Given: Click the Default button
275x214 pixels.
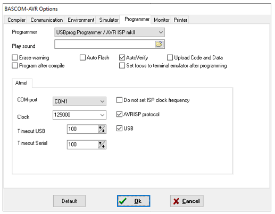Looking at the screenshot, I should 69,201.
